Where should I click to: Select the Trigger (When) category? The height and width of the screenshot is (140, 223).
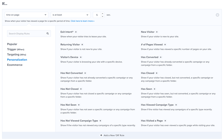coord(16,49)
